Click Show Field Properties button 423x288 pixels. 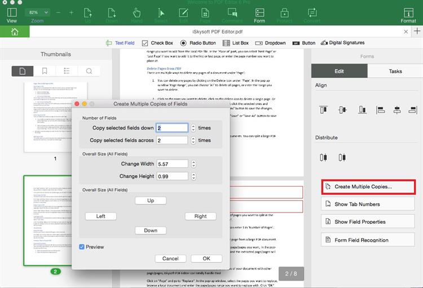368,221
